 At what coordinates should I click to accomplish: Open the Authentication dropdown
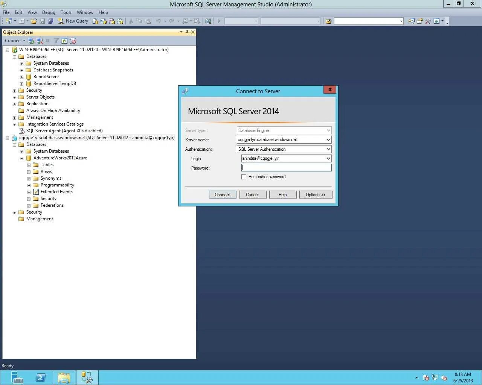[328, 149]
